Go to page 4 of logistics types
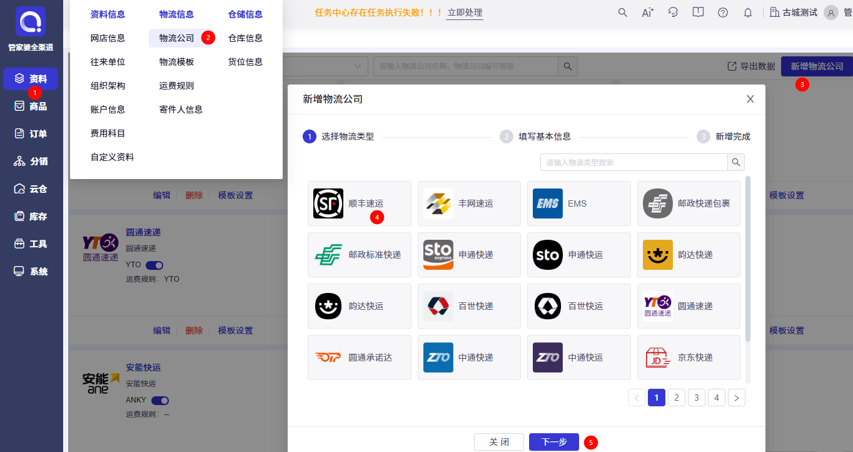This screenshot has height=452, width=853. pyautogui.click(x=717, y=398)
